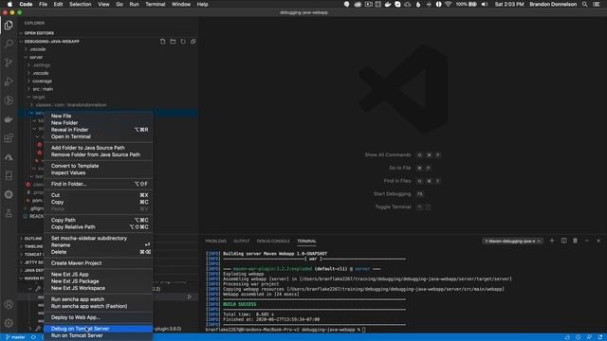Collapse the server folder
The height and width of the screenshot is (341, 607).
click(36, 57)
